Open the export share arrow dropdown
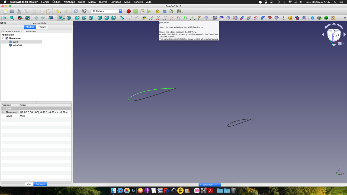 [182, 12]
